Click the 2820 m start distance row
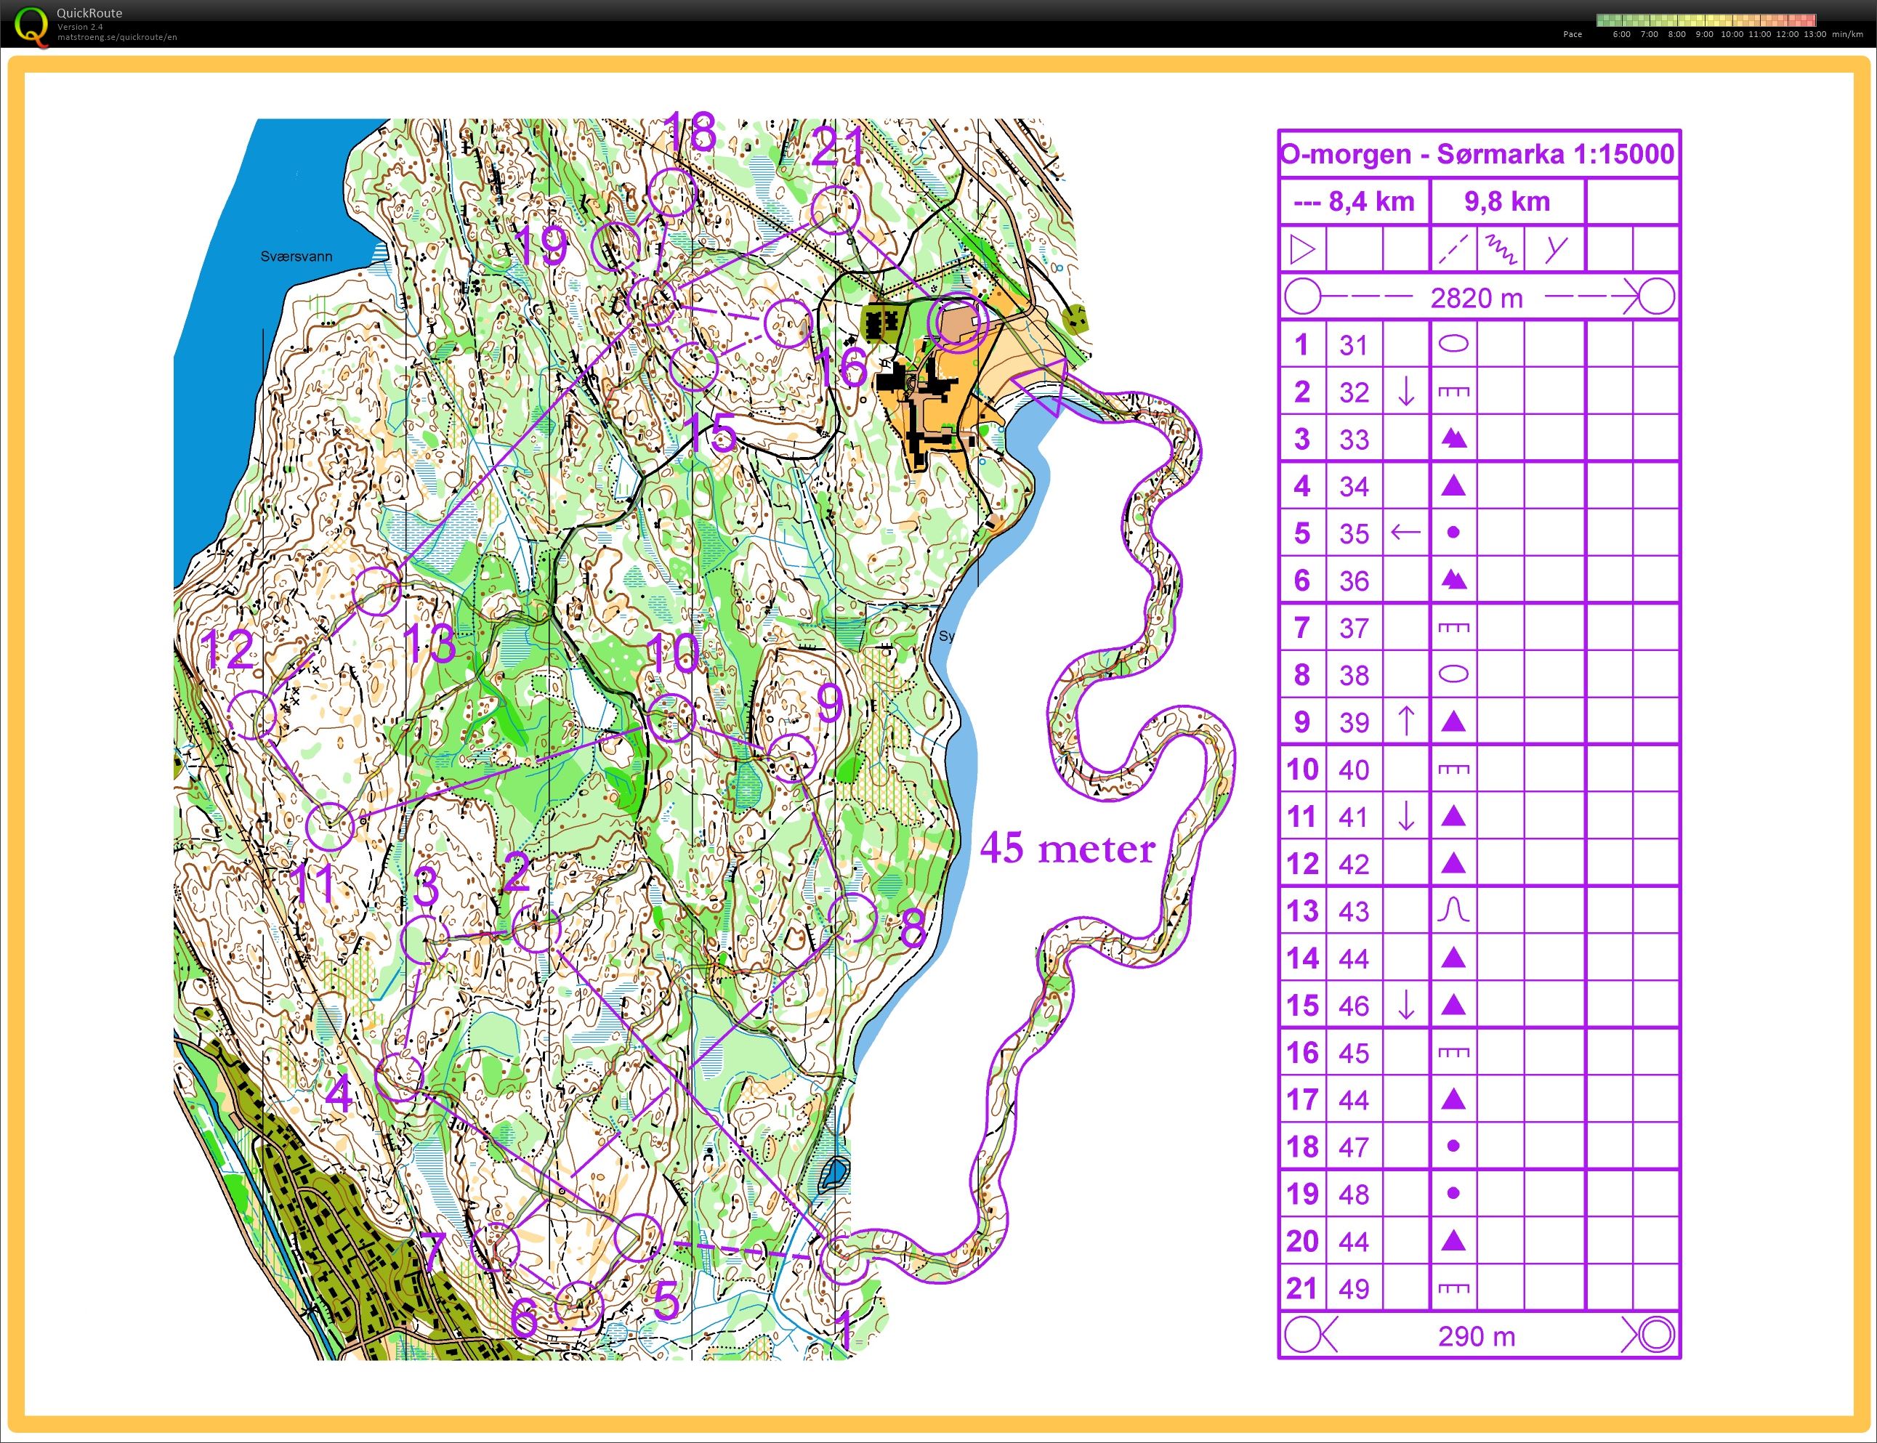The height and width of the screenshot is (1443, 1877). [x=1477, y=298]
